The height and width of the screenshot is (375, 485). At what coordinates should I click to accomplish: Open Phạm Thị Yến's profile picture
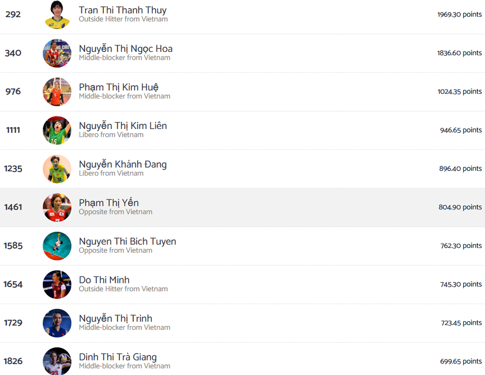click(x=57, y=207)
